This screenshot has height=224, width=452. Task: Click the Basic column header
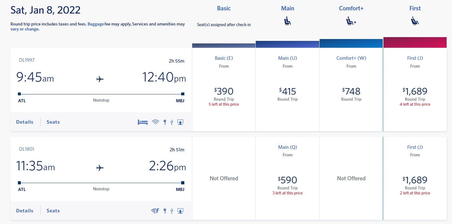224,8
